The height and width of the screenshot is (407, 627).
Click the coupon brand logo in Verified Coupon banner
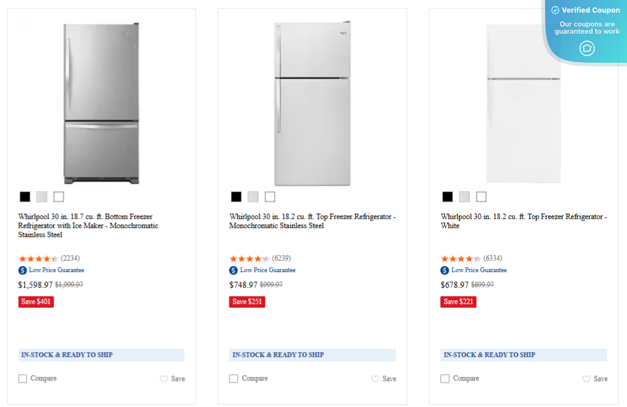[587, 48]
